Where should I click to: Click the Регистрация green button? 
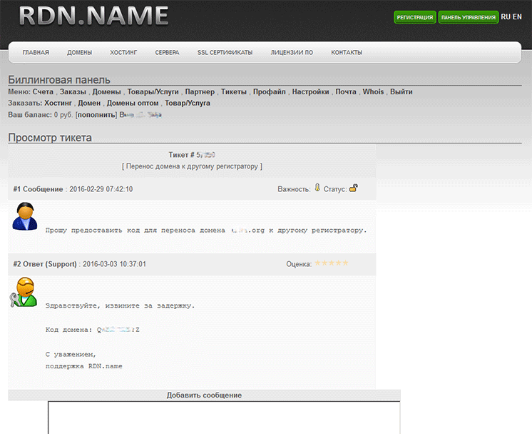click(414, 17)
